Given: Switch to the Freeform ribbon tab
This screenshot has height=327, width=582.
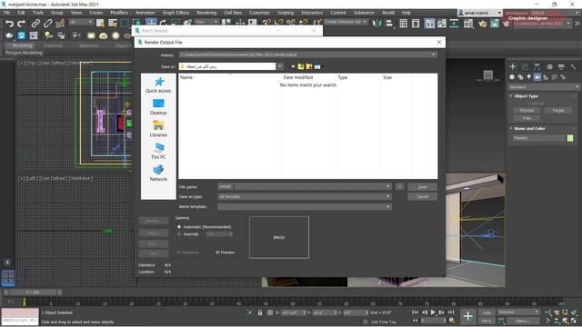Looking at the screenshot, I should click(53, 45).
